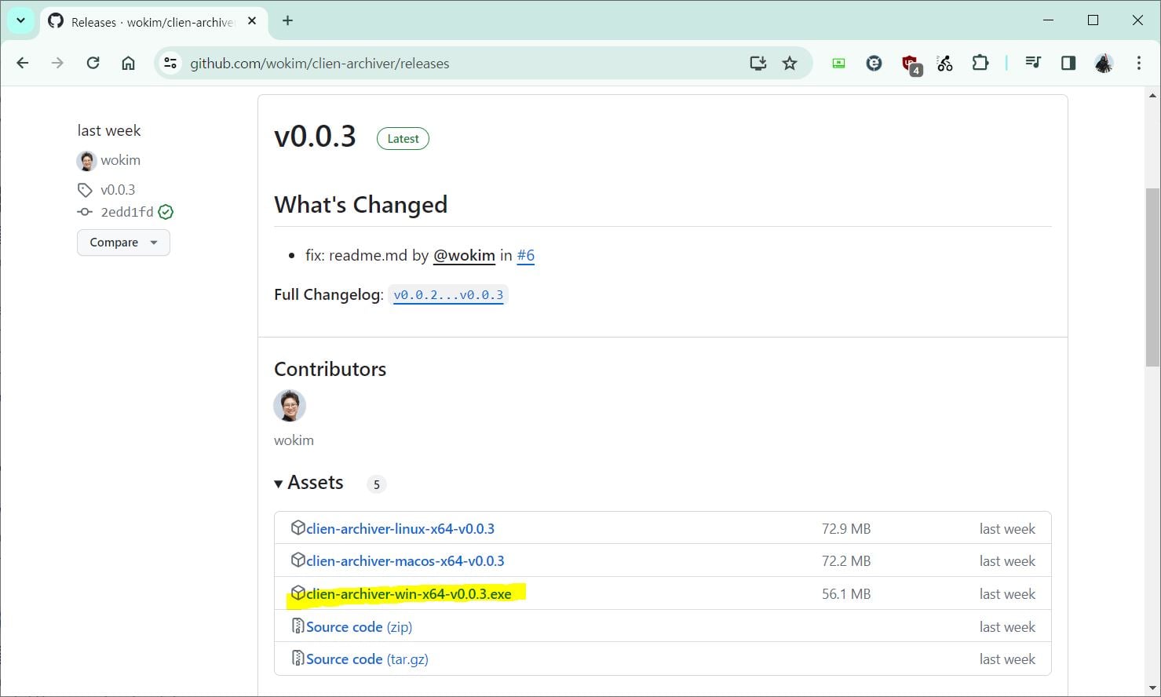The height and width of the screenshot is (697, 1161).
Task: Download Source code (tar.gz)
Action: 367,659
